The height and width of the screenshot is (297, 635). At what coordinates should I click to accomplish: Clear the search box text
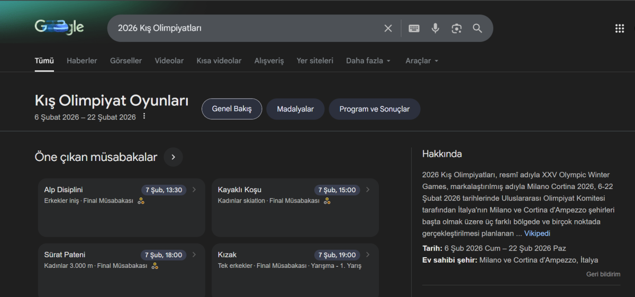click(x=388, y=29)
